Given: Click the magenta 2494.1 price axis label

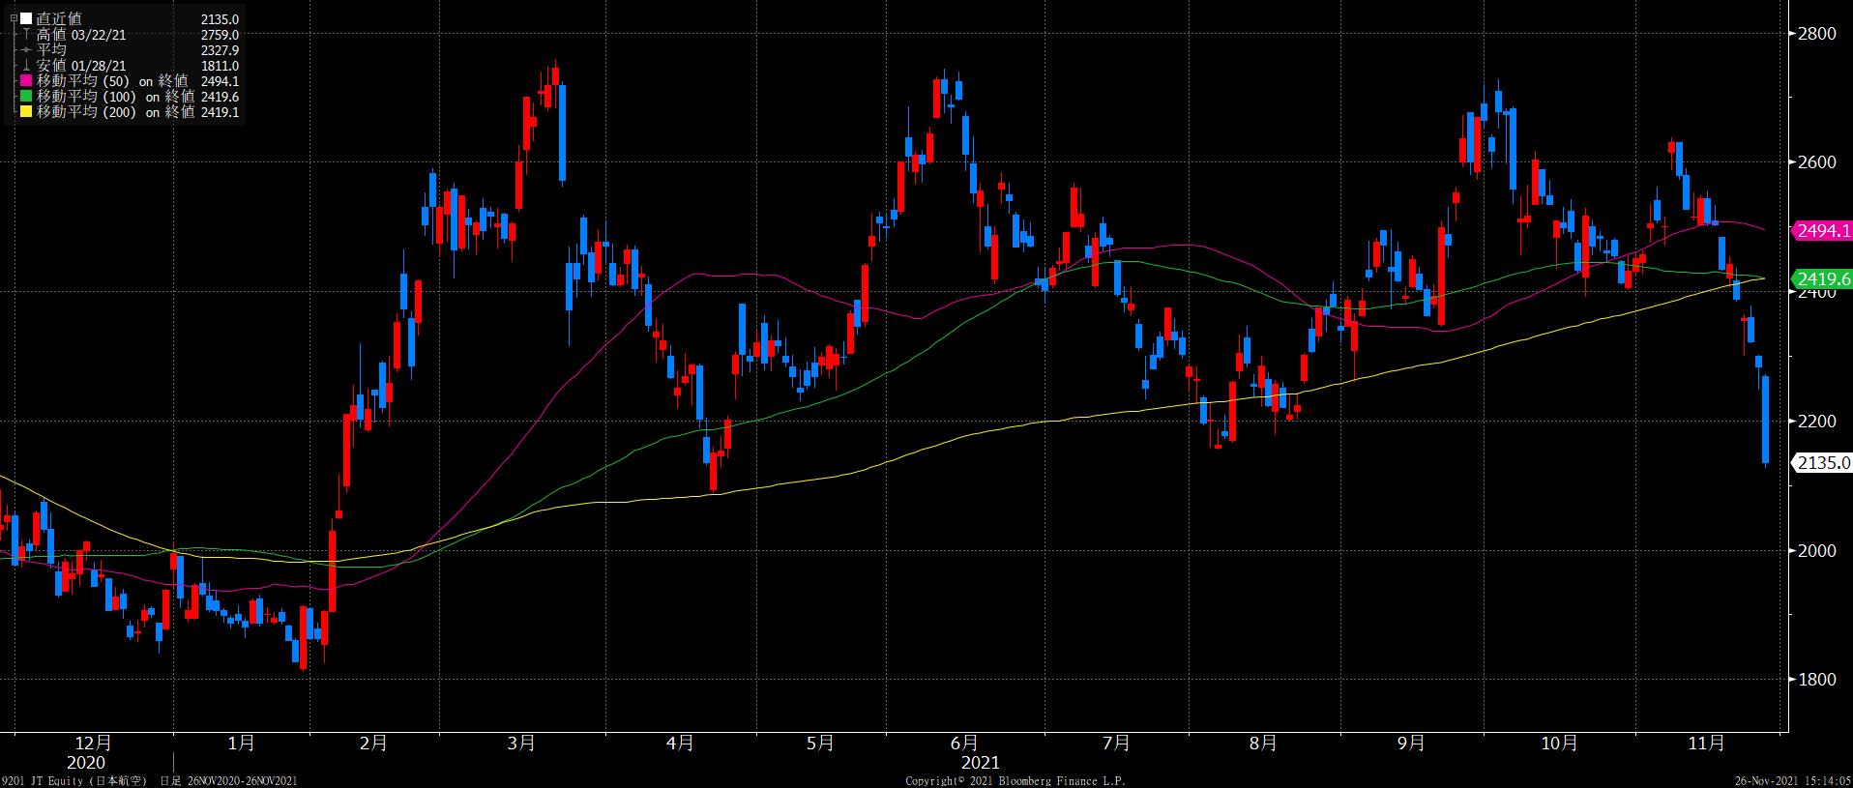Looking at the screenshot, I should coord(1822,230).
